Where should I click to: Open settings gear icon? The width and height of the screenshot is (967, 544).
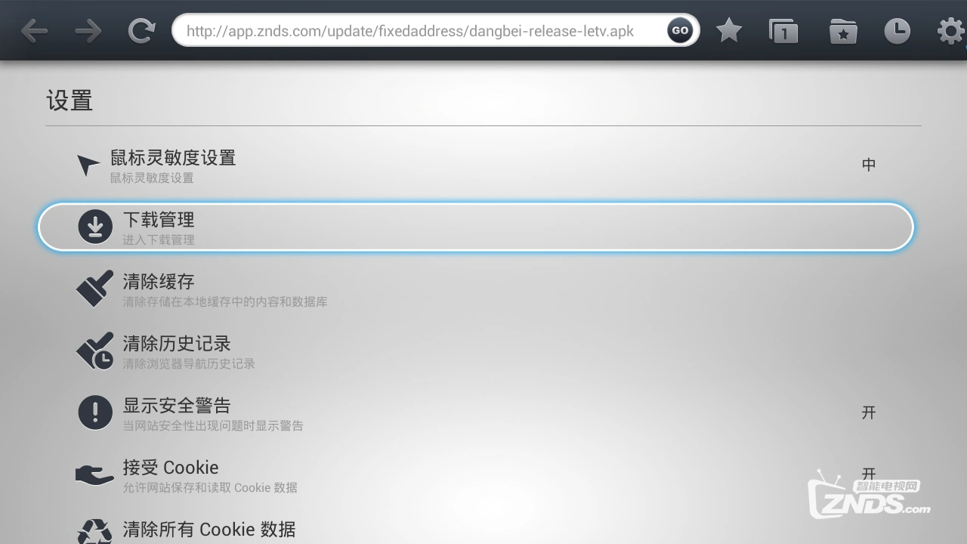[x=951, y=31]
